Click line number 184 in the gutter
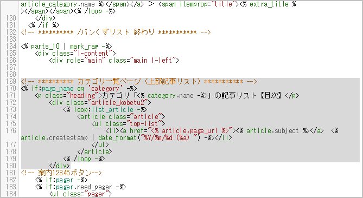Viewport: 363px width, 198px height. (11, 194)
